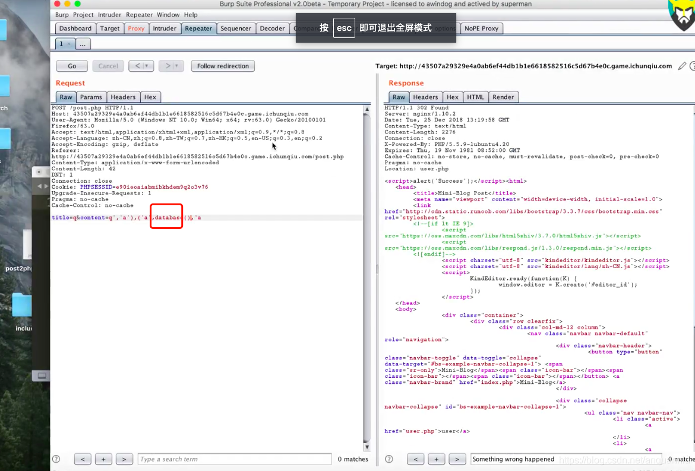Focus response search field 'Something wrong happened'
This screenshot has height=471, width=695.
[x=566, y=459]
